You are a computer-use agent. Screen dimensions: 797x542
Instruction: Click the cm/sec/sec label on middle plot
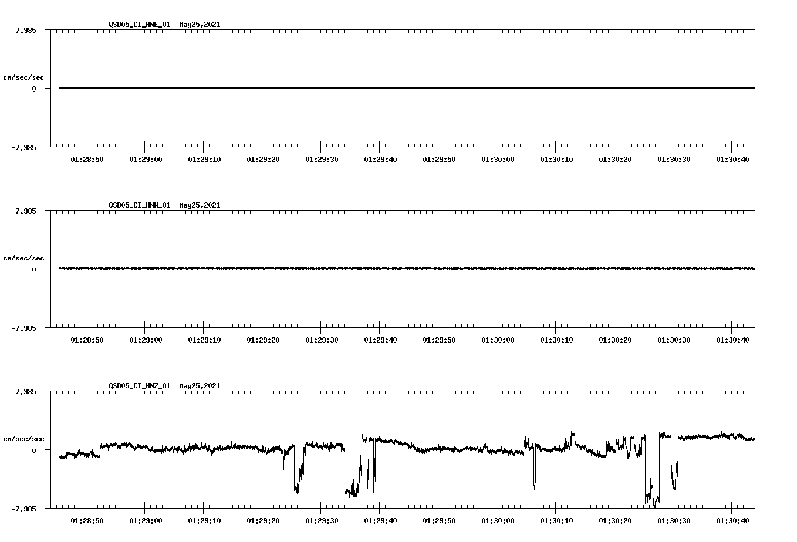click(23, 258)
